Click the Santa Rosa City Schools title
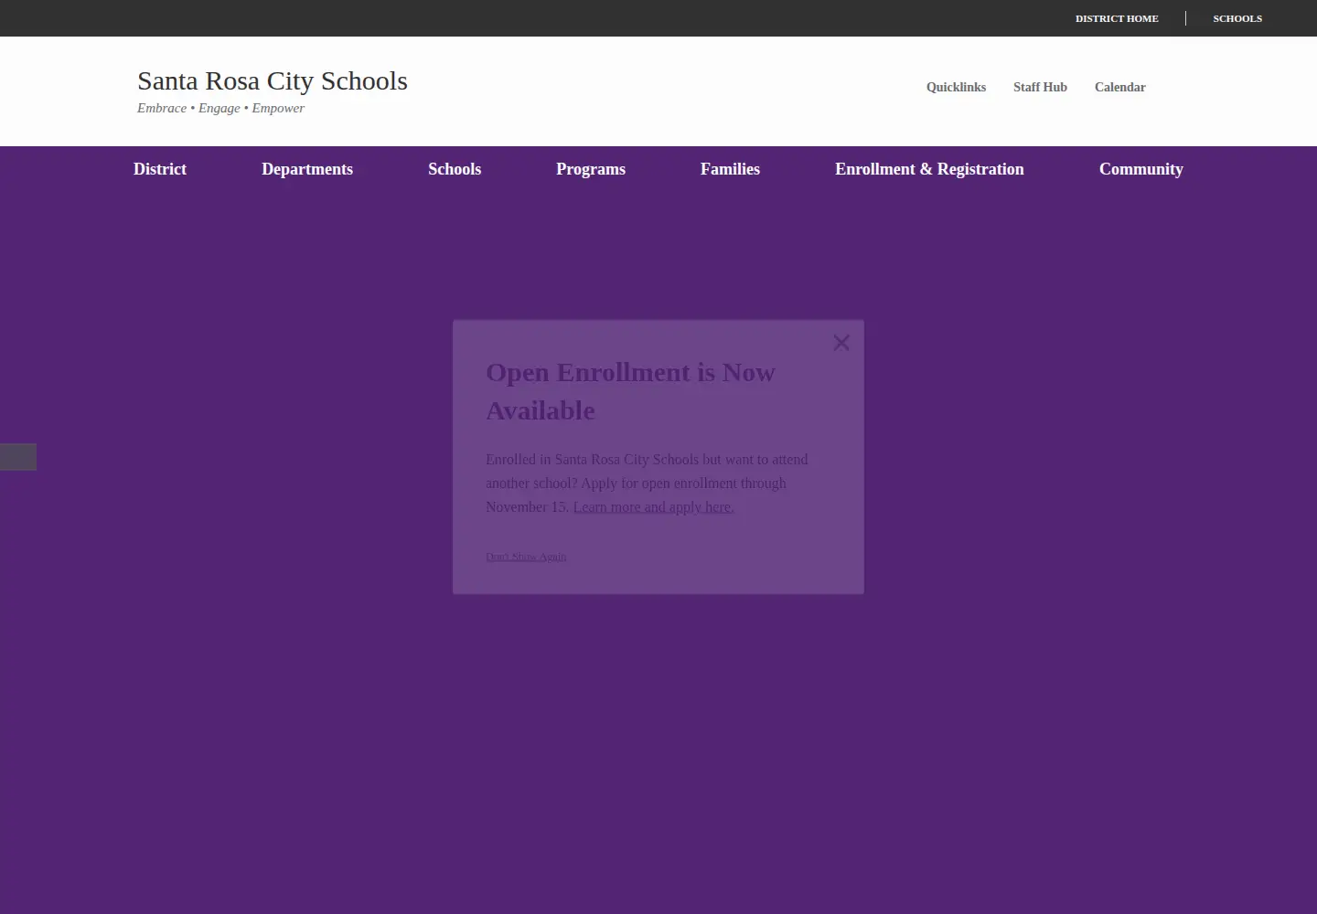 [273, 80]
